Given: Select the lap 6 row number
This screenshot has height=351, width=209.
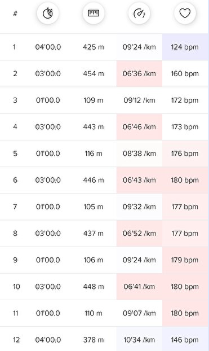Looking at the screenshot, I should tap(15, 180).
